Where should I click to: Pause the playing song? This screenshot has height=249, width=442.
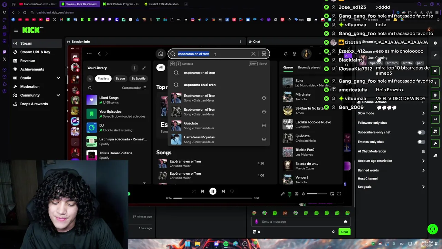(x=213, y=191)
